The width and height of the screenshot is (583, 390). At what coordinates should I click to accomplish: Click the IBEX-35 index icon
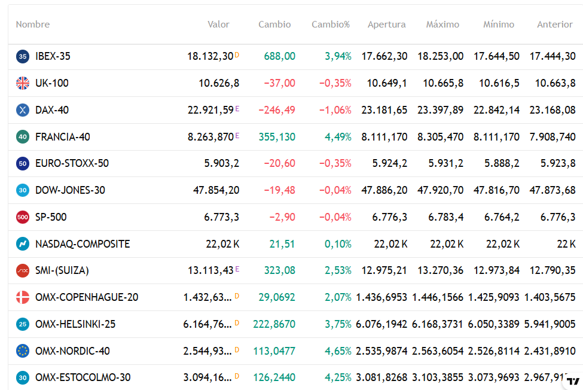(x=23, y=56)
